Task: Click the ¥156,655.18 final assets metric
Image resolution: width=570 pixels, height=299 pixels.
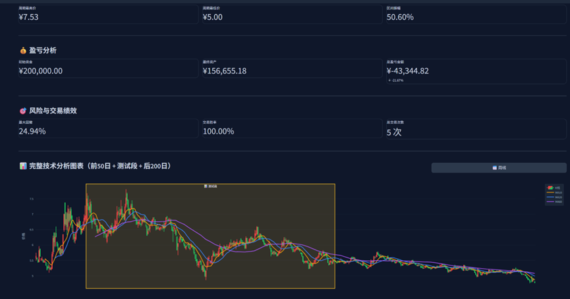Action: (x=225, y=71)
